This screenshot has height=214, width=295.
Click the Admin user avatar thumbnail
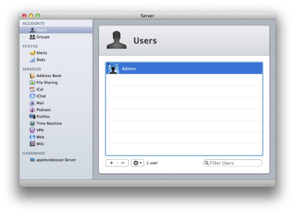tap(113, 69)
